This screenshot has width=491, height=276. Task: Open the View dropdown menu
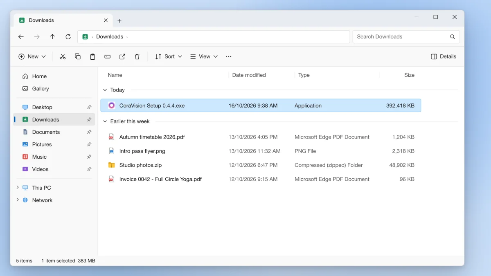pos(204,56)
